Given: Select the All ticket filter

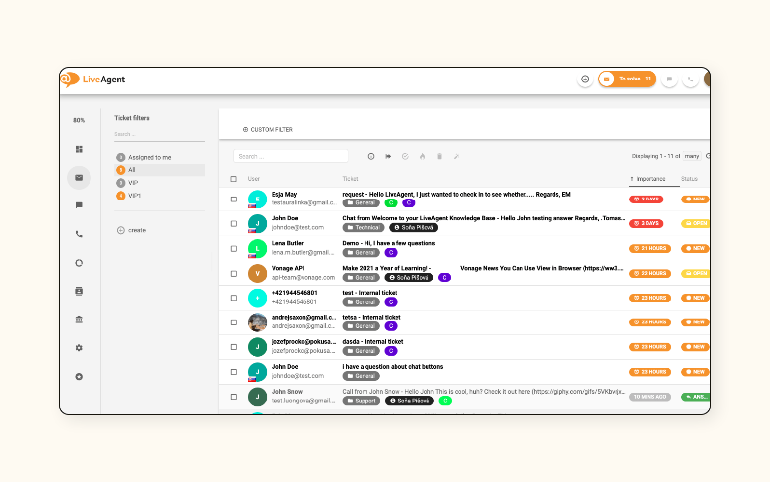Looking at the screenshot, I should (x=160, y=170).
